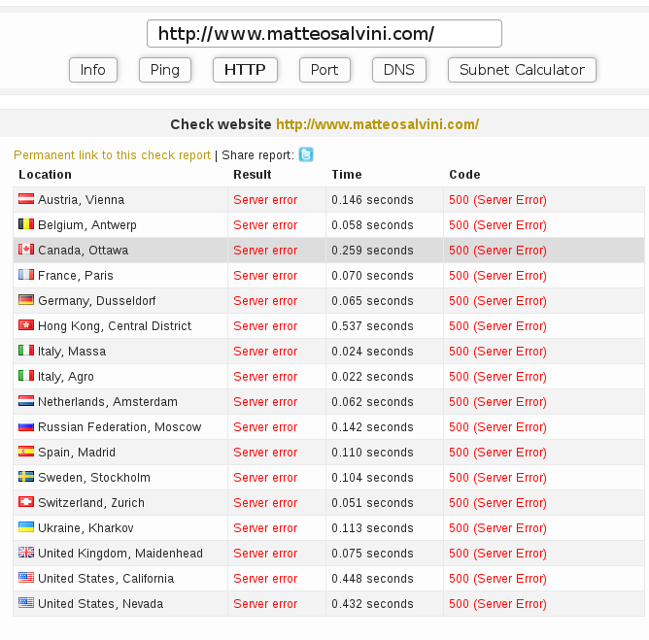649x640 pixels.
Task: Select the Netherlands, Amsterdam location text
Action: tap(108, 402)
